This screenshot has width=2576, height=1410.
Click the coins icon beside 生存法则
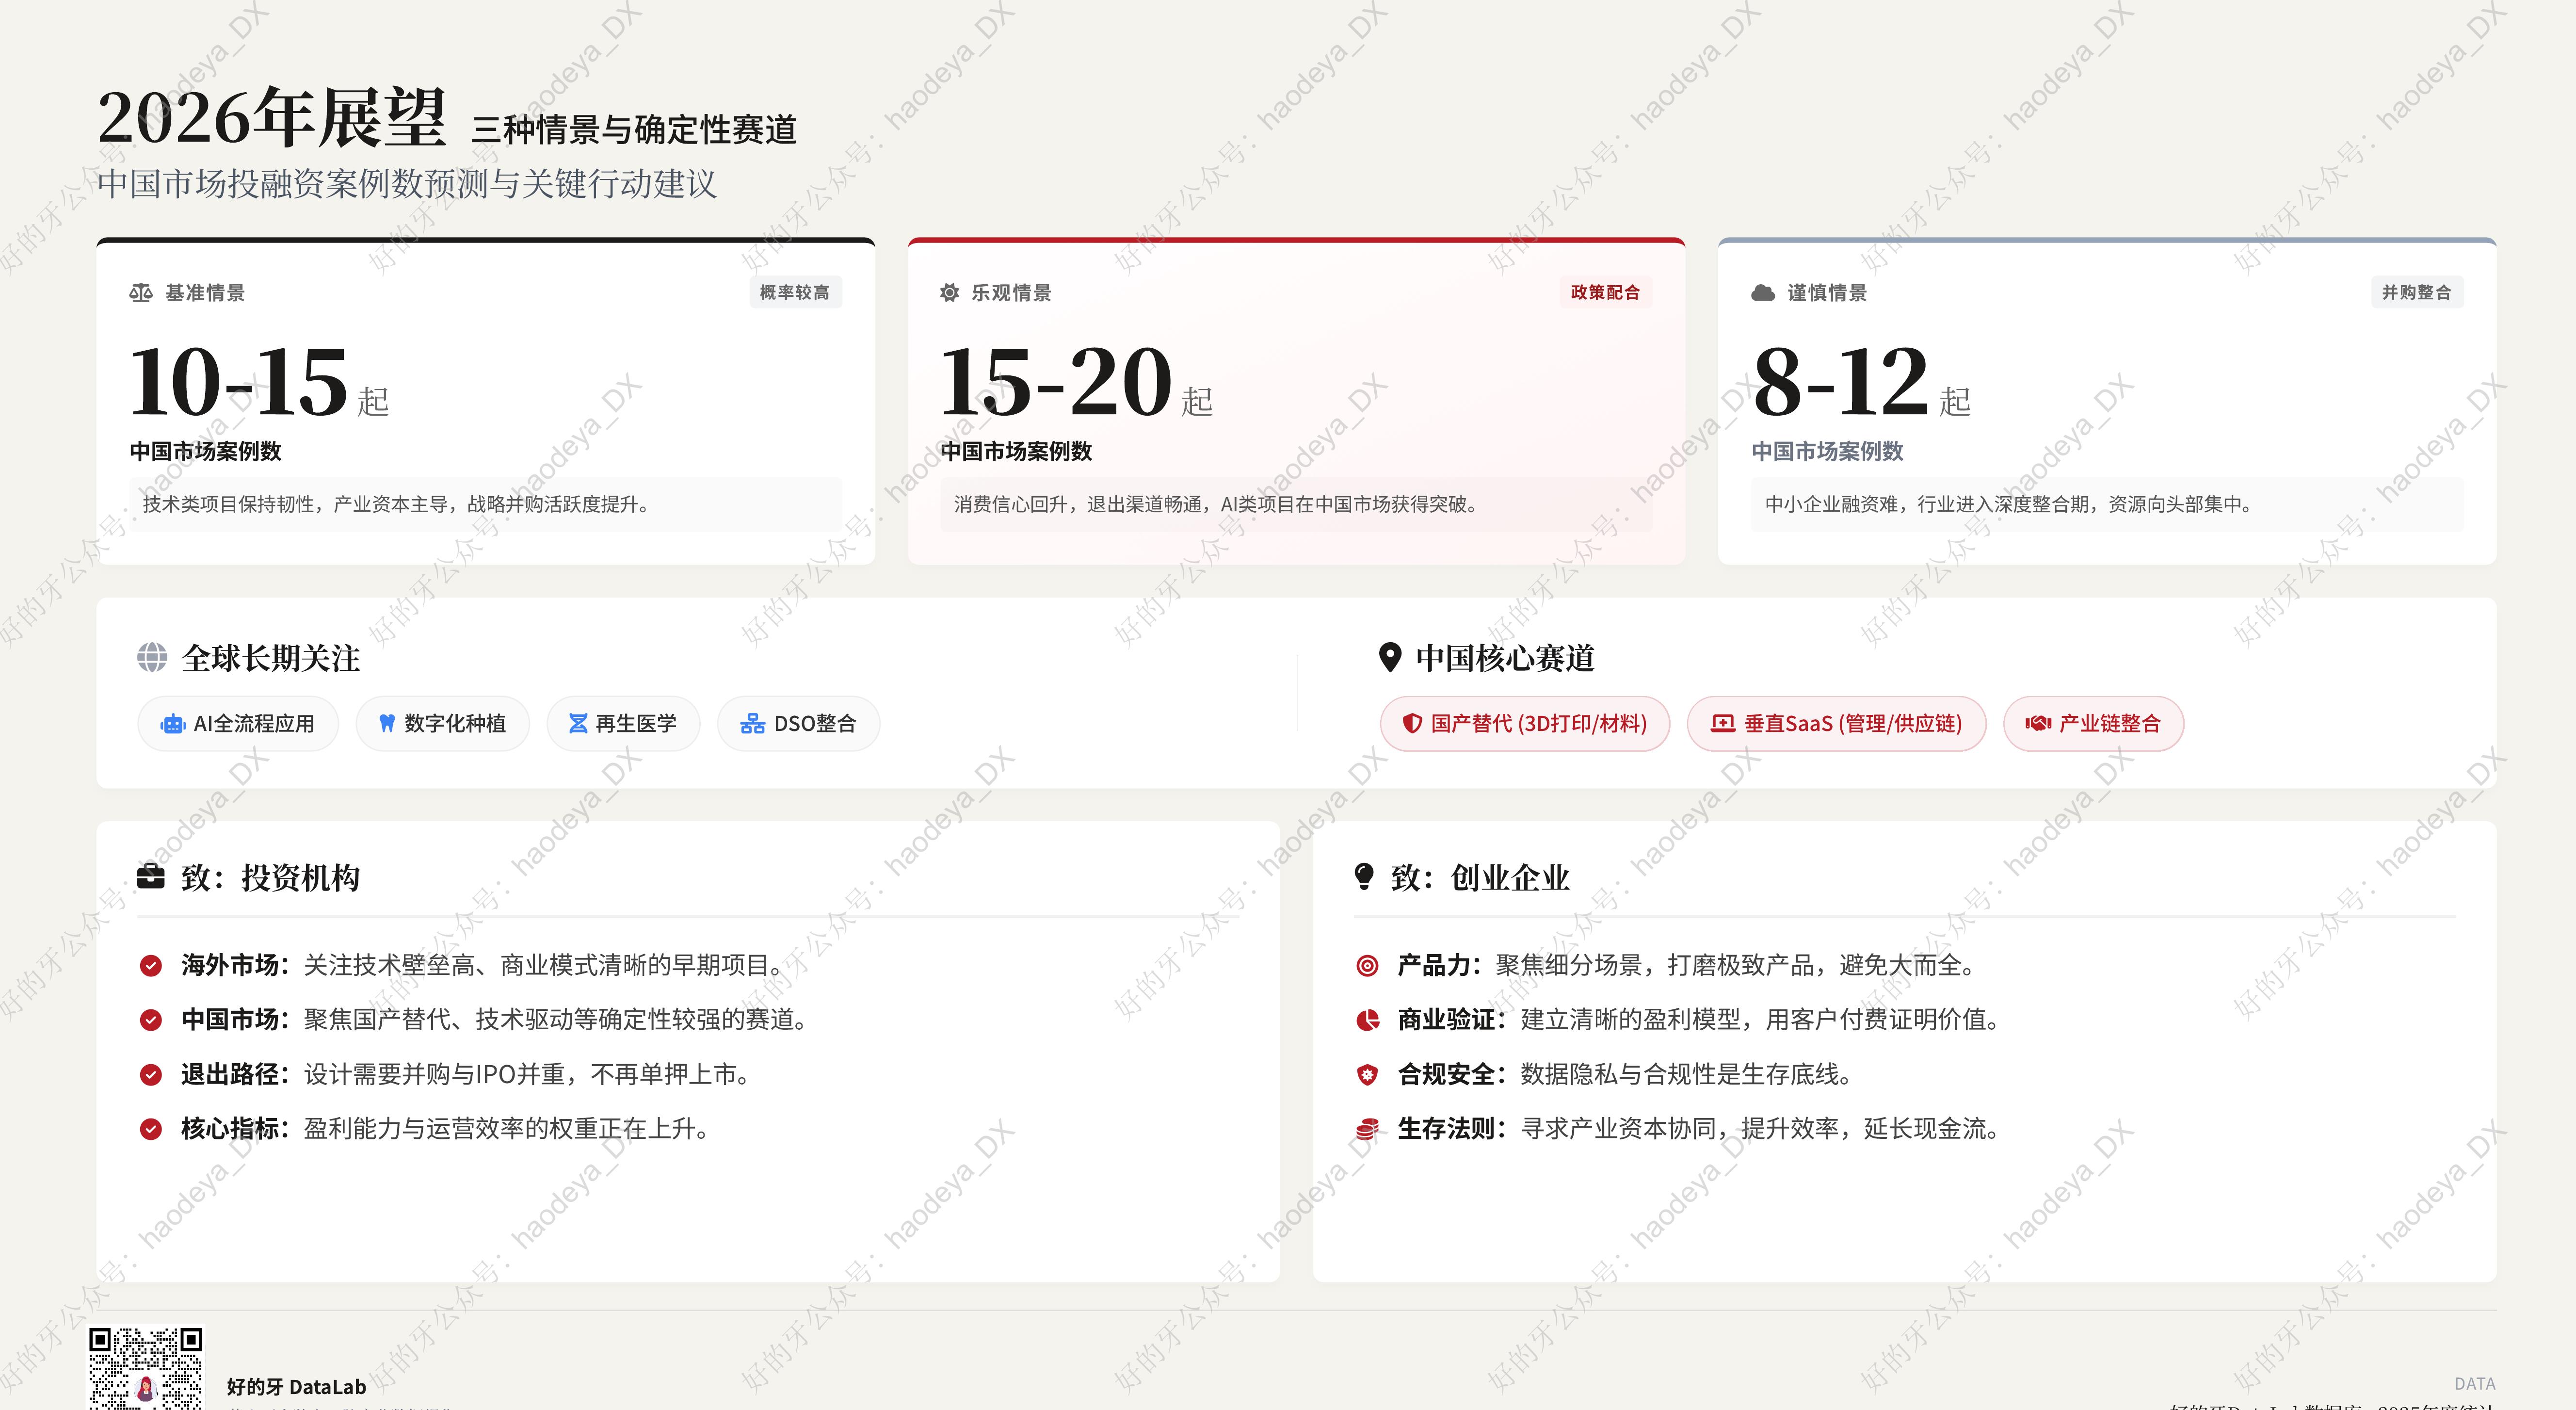coord(1367,1129)
